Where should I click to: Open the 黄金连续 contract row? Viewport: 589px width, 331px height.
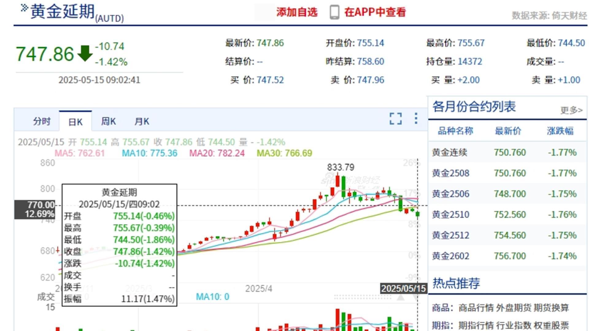pos(449,153)
